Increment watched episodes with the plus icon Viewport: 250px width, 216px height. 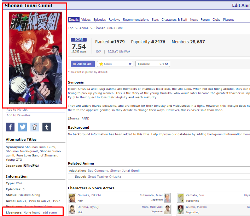click(x=167, y=64)
